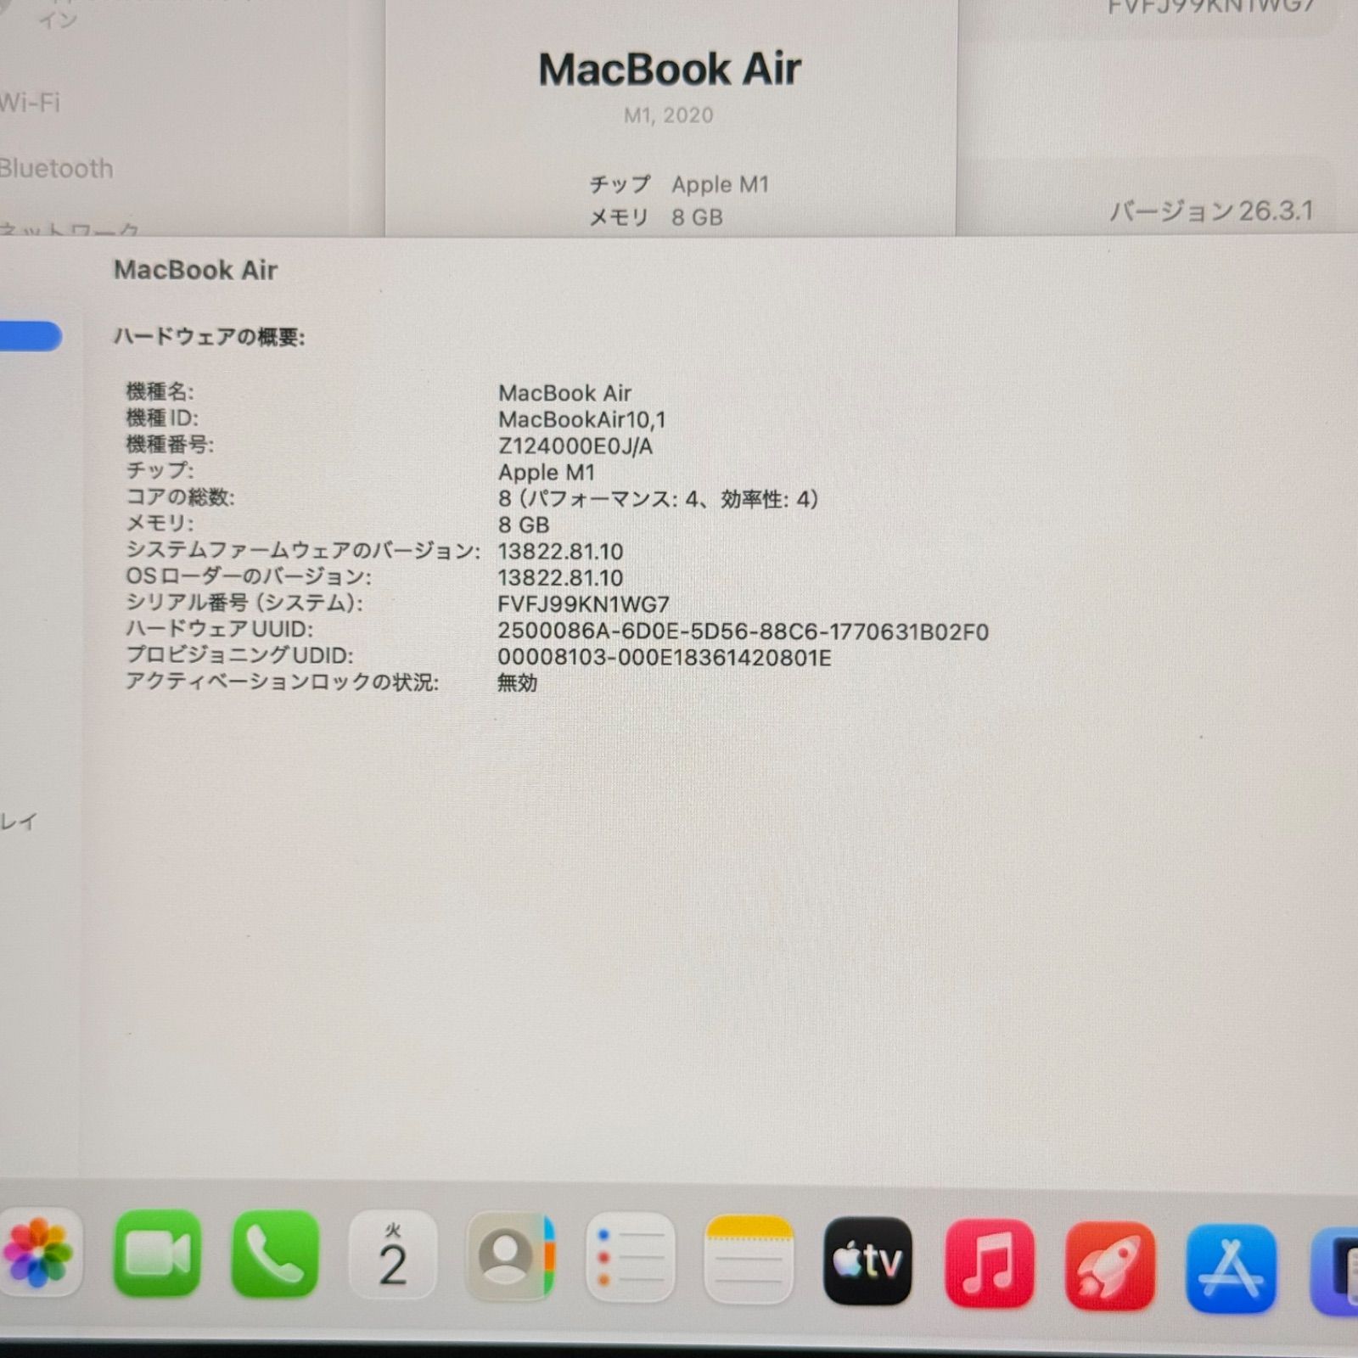
Task: Launch the Apple TV app
Action: tap(867, 1260)
